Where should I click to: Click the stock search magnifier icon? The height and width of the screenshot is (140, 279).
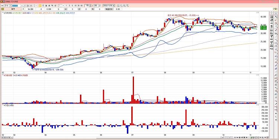25,6
